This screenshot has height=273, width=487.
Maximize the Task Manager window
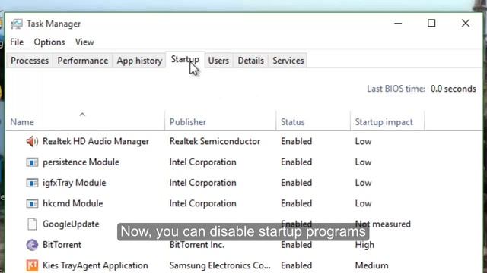pos(431,24)
